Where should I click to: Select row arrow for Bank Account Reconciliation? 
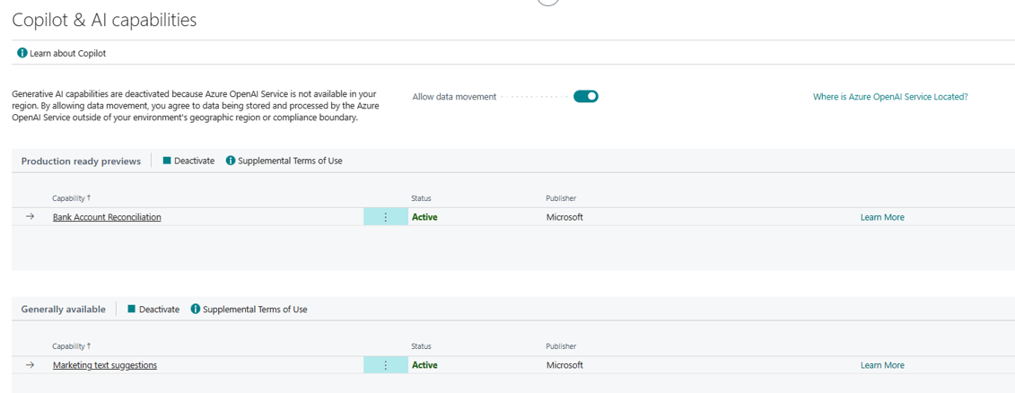coord(30,217)
